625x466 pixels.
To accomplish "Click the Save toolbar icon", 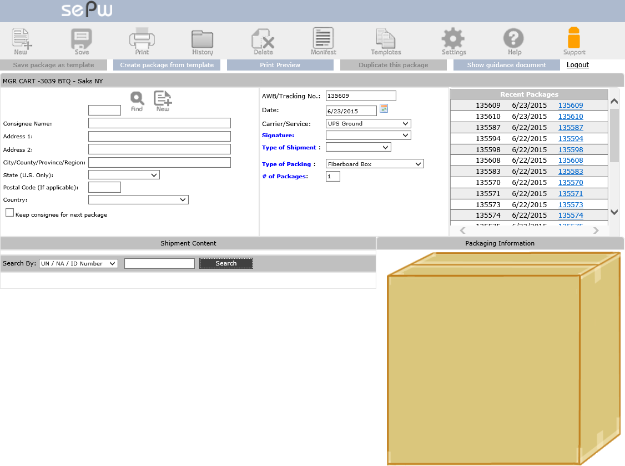I will [82, 41].
